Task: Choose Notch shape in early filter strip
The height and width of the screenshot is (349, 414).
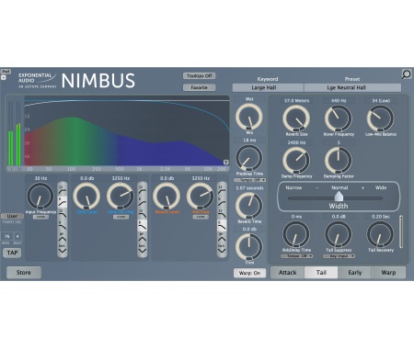Action: (142, 249)
